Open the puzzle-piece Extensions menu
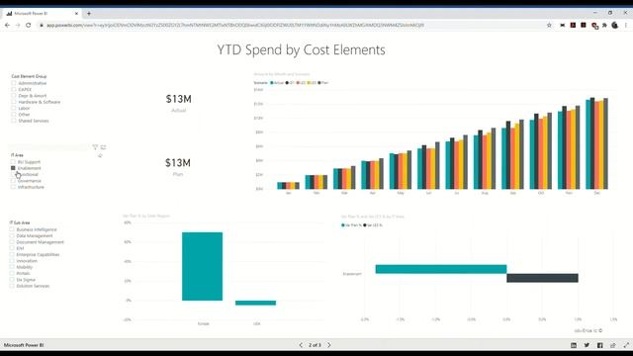The height and width of the screenshot is (356, 633). 604,25
